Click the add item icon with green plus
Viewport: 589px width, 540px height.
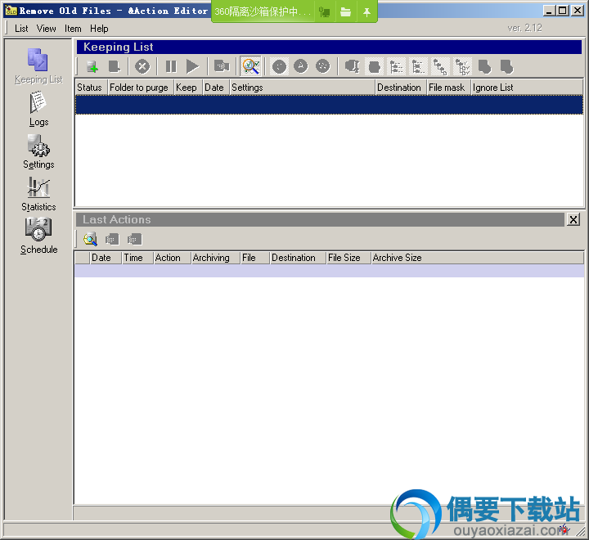pos(92,67)
